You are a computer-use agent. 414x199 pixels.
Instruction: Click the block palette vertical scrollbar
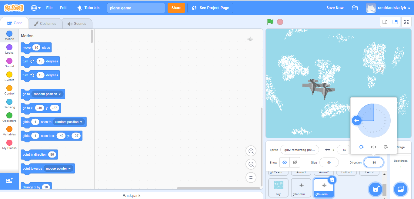tap(92, 36)
